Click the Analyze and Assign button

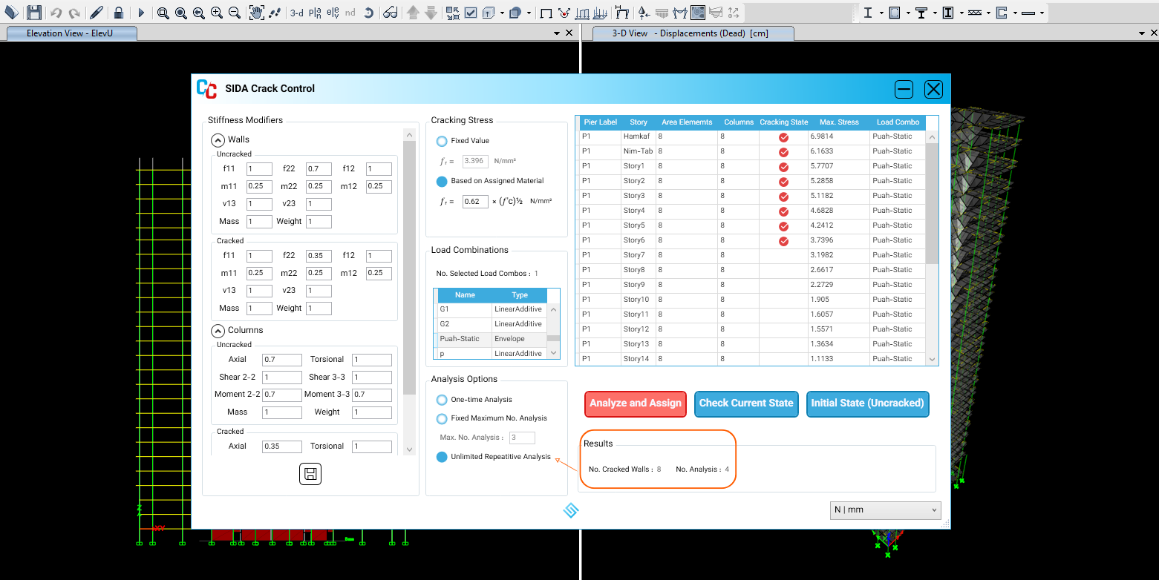635,403
